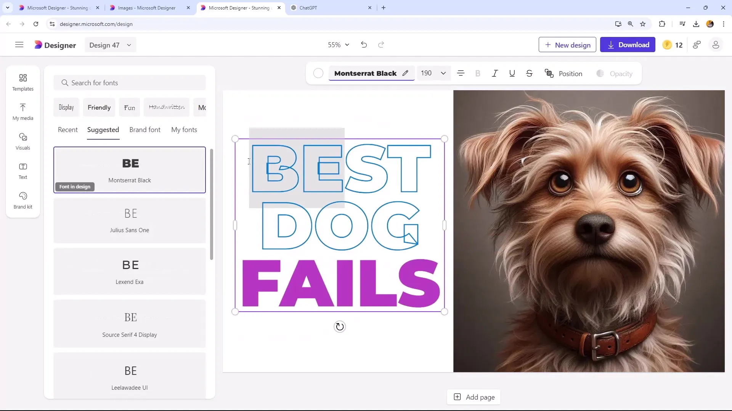Screen dimensions: 732x411
Task: Open the tab search dropdown arrow
Action: tap(7, 8)
